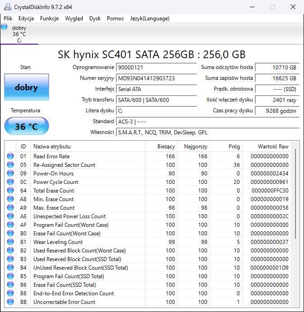Click the Nazwa atrybutu column header
304x312 pixels.
[88, 147]
